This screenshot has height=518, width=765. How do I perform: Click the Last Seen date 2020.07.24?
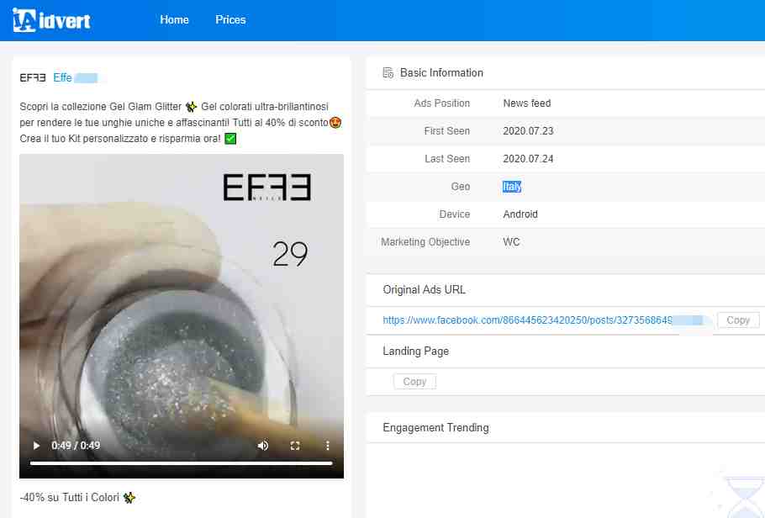(529, 159)
